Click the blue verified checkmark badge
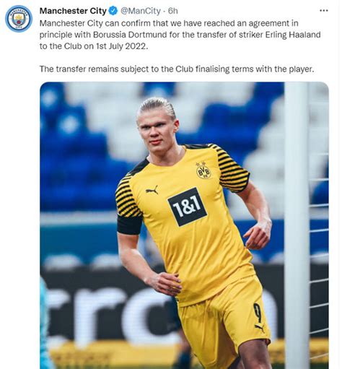 click(113, 11)
